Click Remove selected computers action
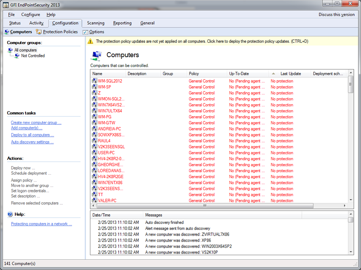The height and width of the screenshot is (270, 361). pyautogui.click(x=37, y=203)
